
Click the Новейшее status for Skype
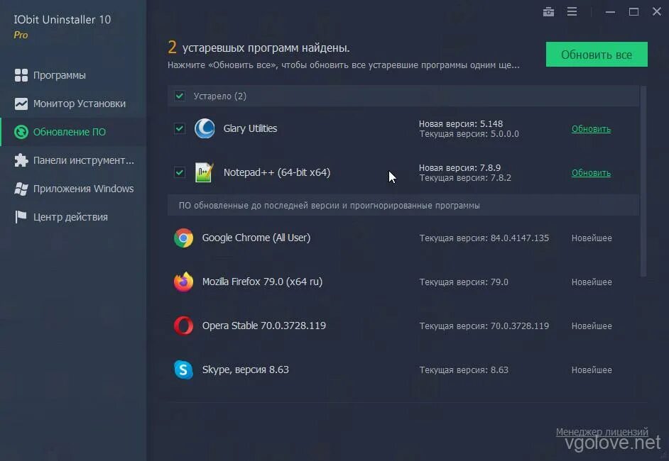click(592, 370)
